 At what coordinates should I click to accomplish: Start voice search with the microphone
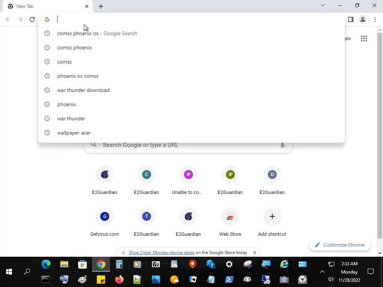click(x=282, y=145)
